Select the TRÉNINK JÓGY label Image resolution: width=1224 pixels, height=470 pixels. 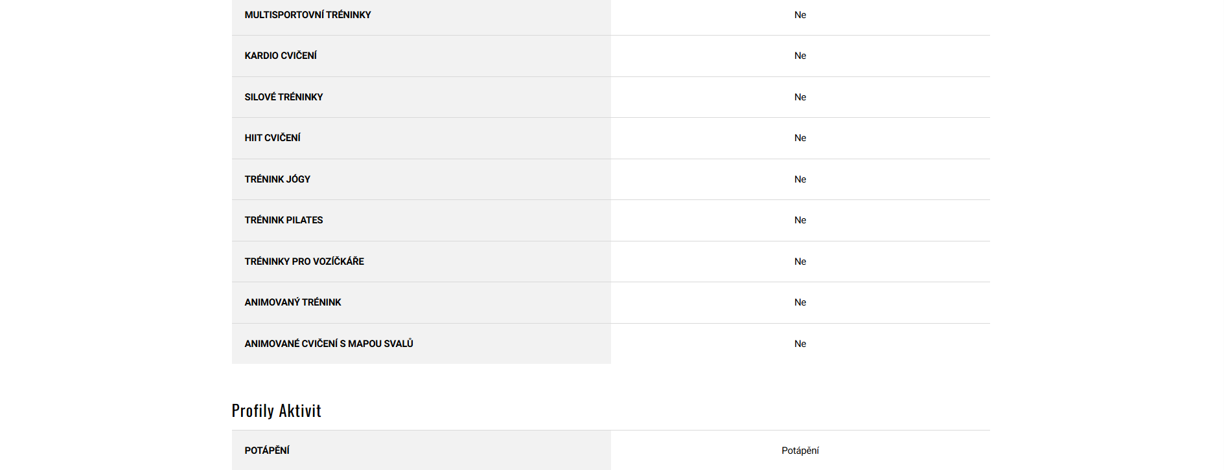277,179
